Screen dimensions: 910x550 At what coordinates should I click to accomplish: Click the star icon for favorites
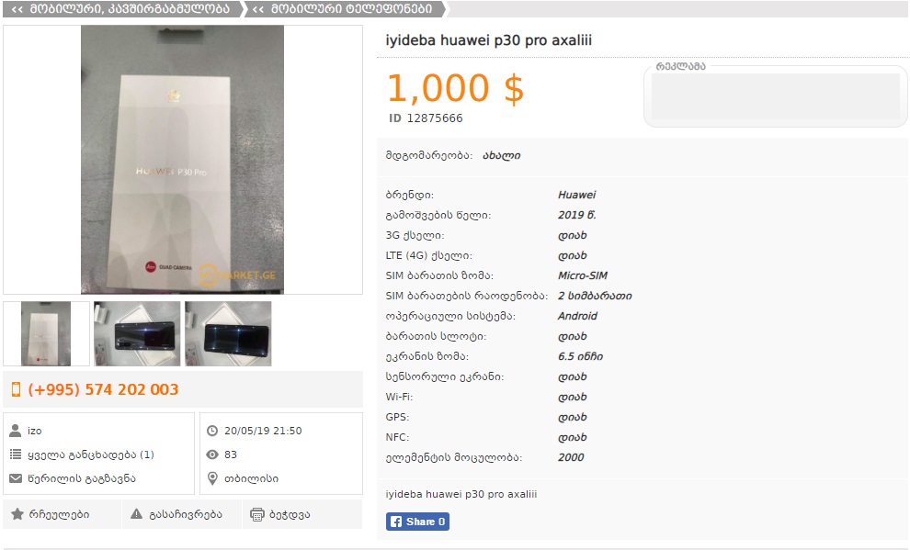17,514
